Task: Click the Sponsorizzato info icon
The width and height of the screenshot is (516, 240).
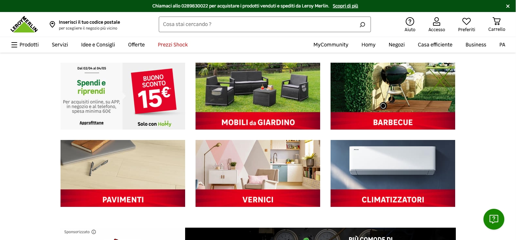Action: click(x=94, y=232)
